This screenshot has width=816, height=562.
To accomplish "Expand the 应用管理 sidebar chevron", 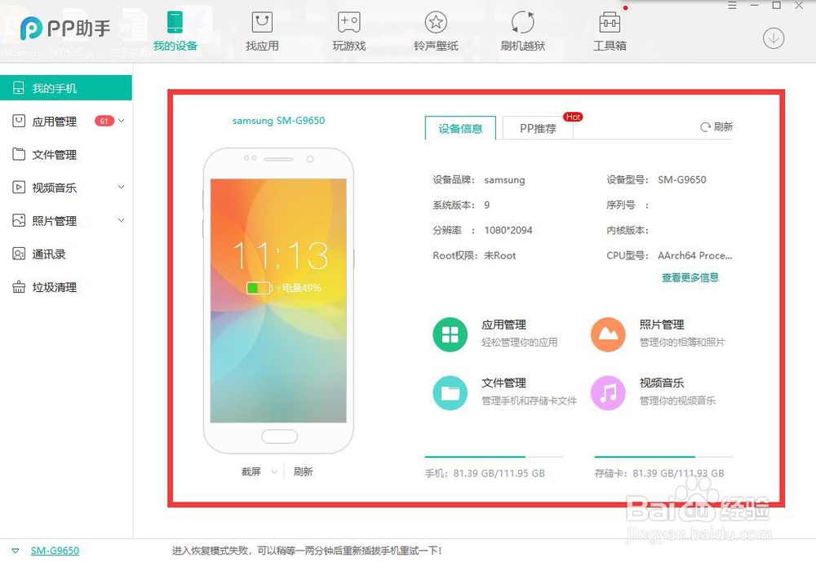I will pos(122,121).
